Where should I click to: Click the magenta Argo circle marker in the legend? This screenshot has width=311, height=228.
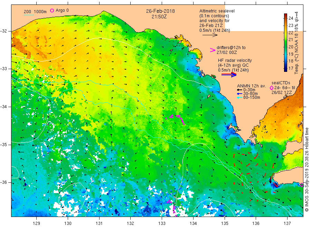coord(52,10)
